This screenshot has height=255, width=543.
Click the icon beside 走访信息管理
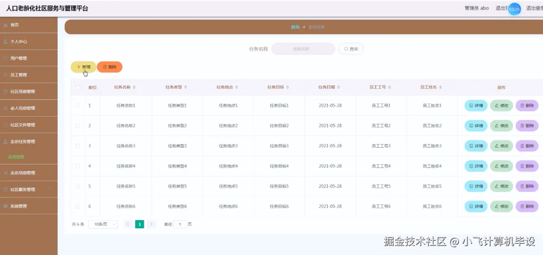[x=5, y=173]
